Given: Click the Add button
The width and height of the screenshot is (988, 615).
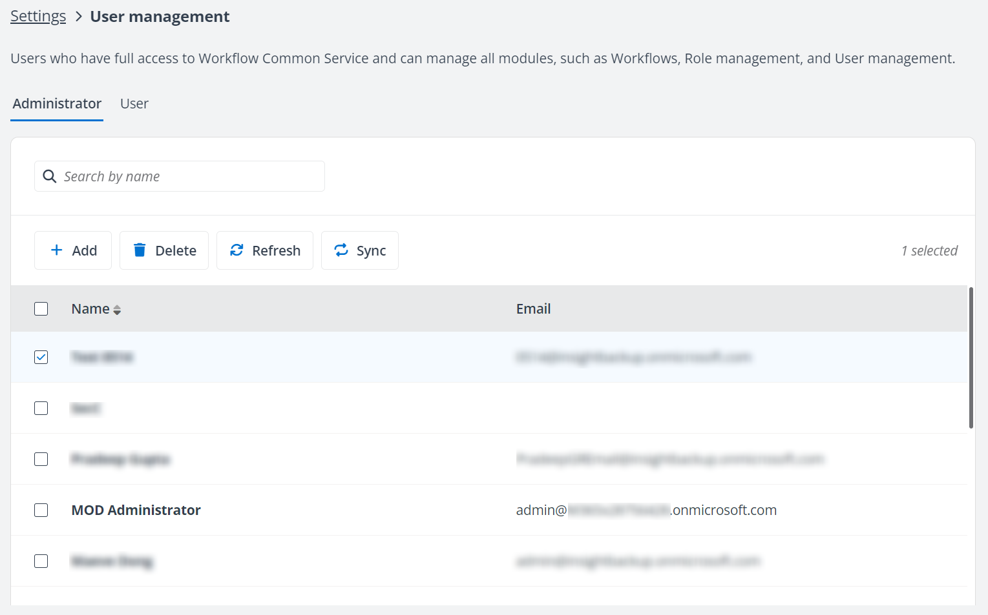Looking at the screenshot, I should coord(72,250).
